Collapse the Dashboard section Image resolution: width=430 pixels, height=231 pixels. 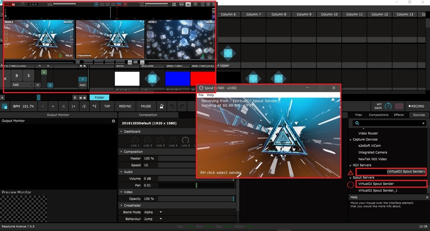(121, 132)
